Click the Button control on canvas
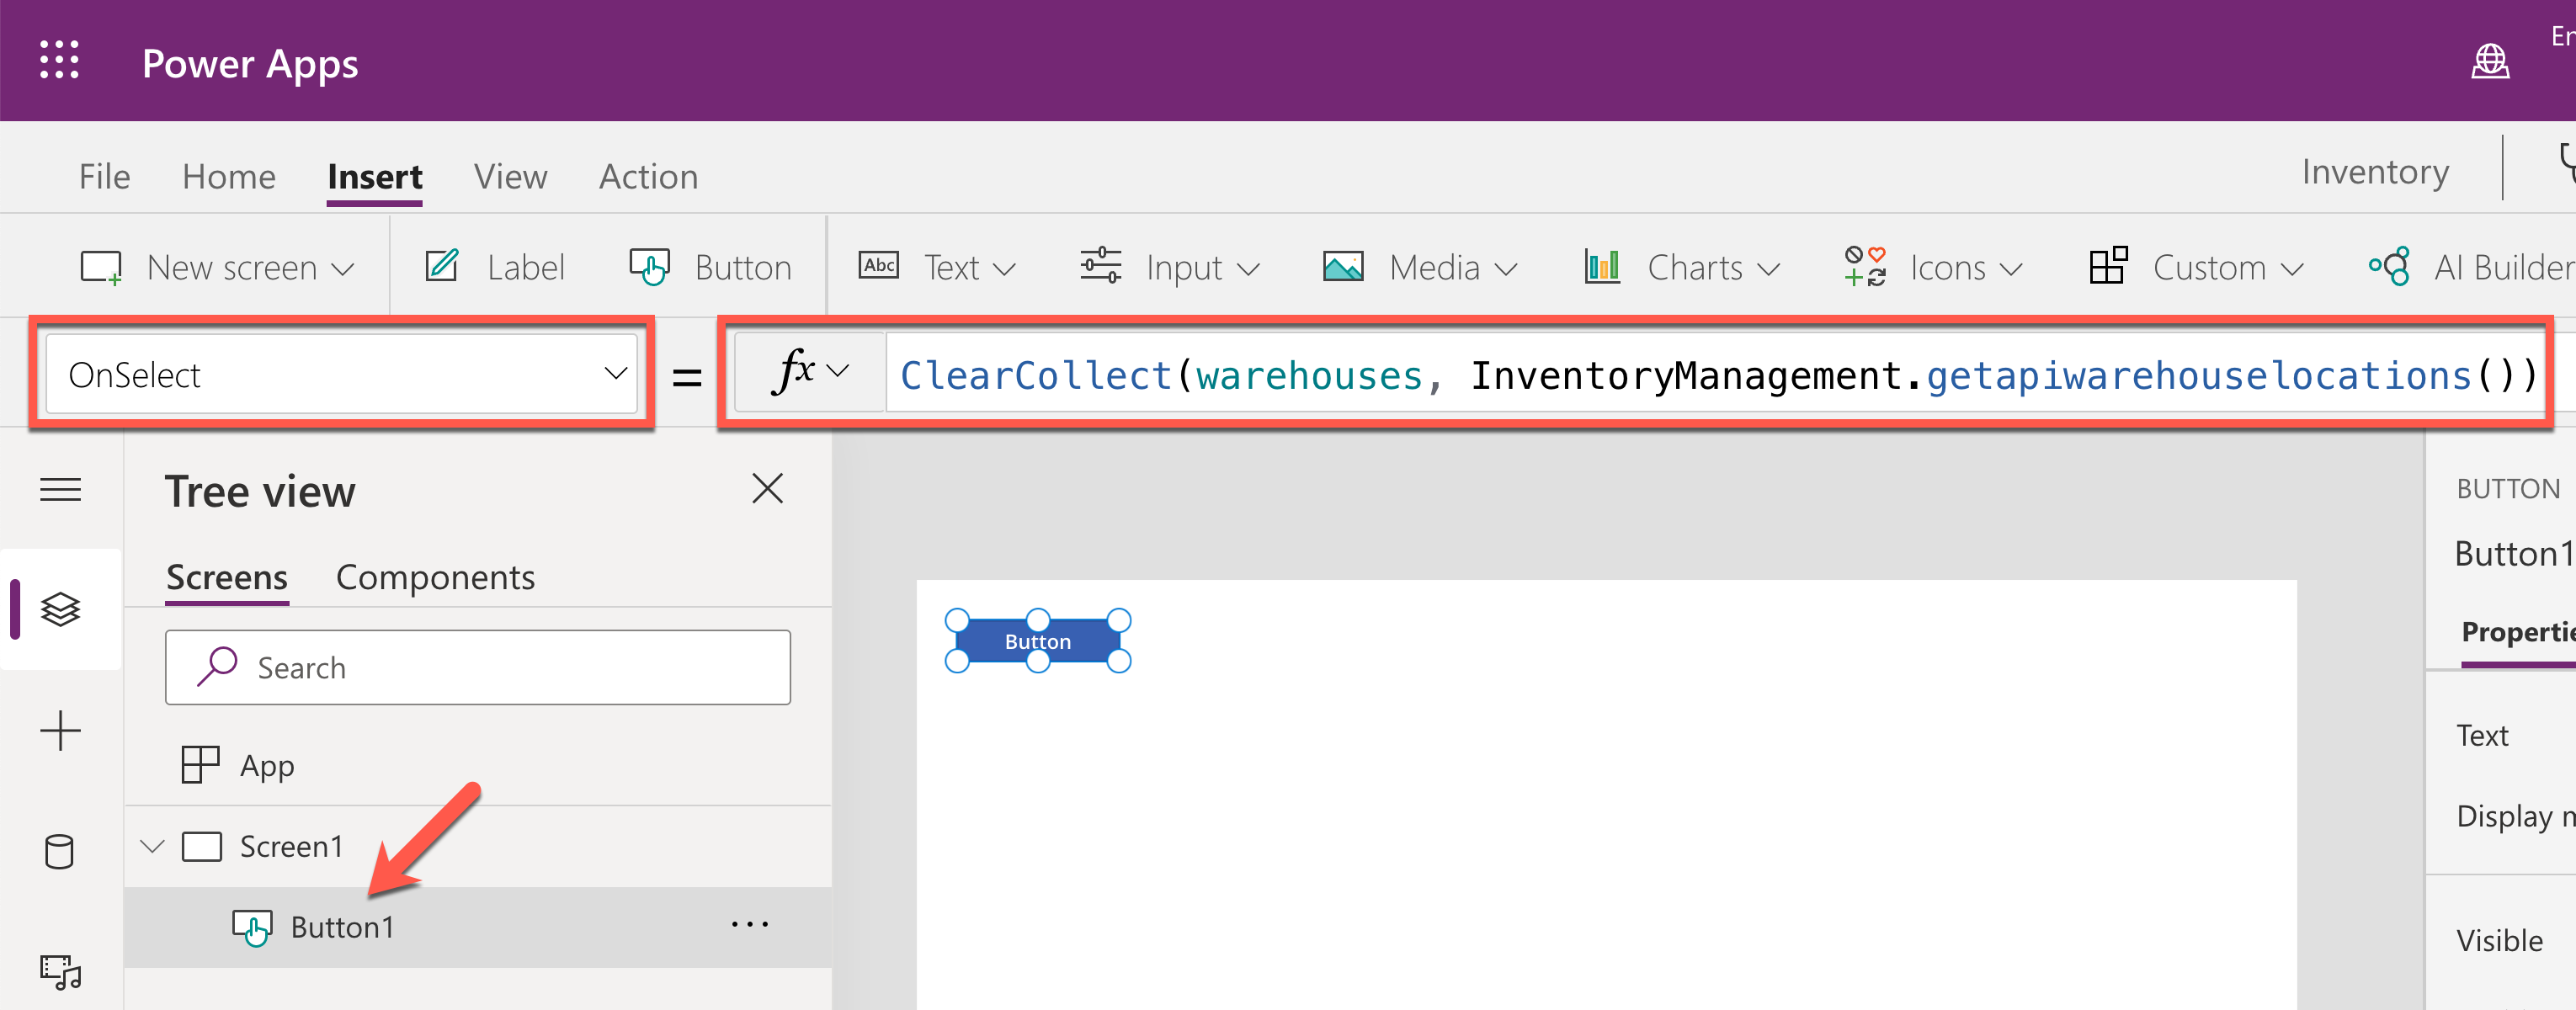The height and width of the screenshot is (1010, 2576). click(1038, 641)
